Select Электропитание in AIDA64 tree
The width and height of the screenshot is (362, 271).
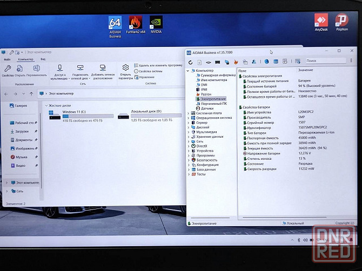pyautogui.click(x=211, y=99)
